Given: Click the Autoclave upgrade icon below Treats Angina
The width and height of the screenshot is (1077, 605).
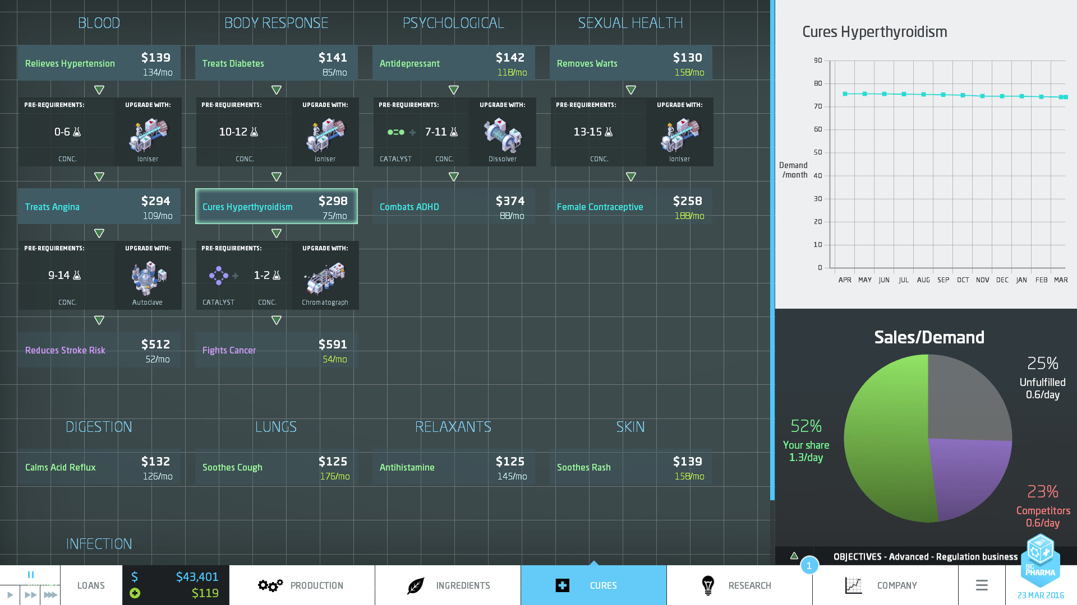Looking at the screenshot, I should (x=148, y=276).
